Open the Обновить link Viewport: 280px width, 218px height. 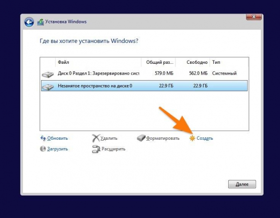coord(57,138)
